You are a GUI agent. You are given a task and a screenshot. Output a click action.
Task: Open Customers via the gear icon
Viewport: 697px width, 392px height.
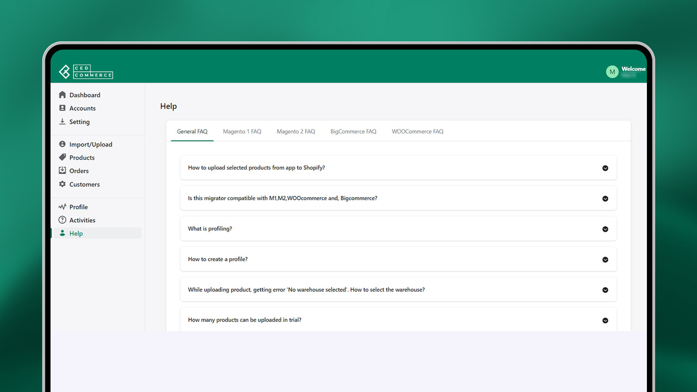tap(63, 184)
